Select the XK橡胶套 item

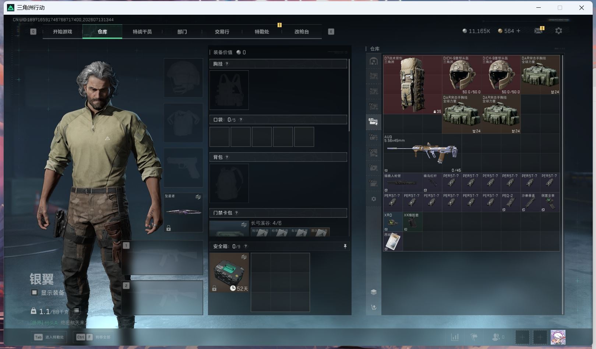tap(412, 222)
